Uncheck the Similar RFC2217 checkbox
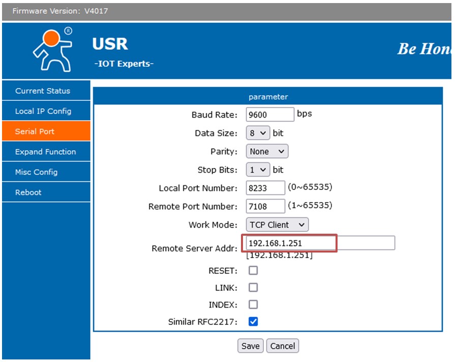This screenshot has width=455, height=362. point(253,322)
